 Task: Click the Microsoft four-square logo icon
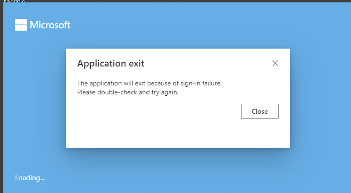pos(21,25)
